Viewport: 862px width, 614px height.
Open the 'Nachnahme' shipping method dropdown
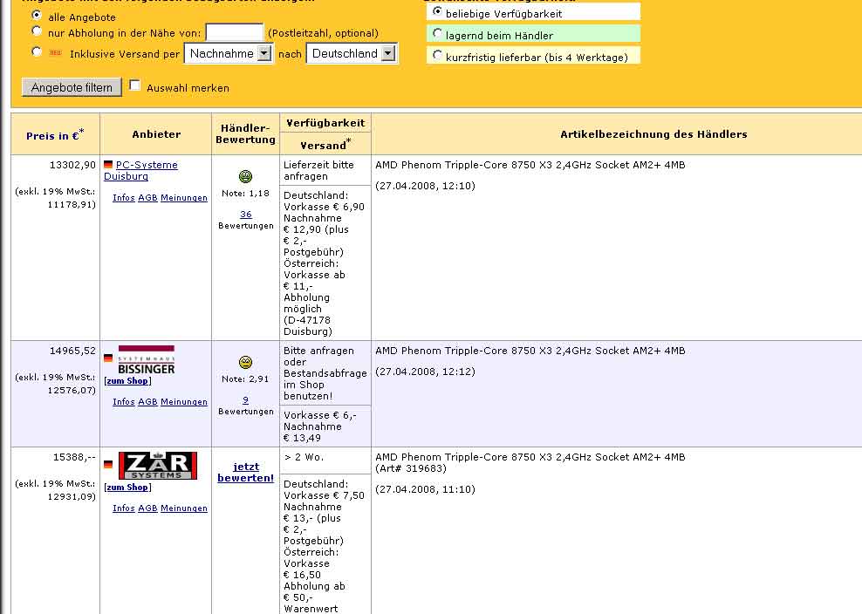229,53
